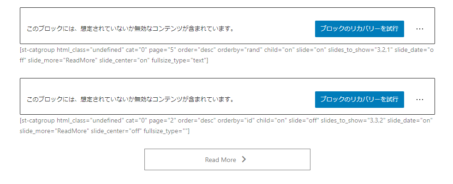Viewport: 453px width, 184px height.
Task: Click slide_more="ReadMore" in the first shortcode
Action: click(x=62, y=61)
